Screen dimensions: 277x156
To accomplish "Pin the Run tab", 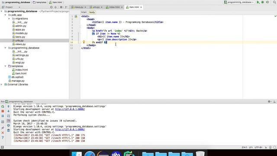I will click(x=3, y=128).
